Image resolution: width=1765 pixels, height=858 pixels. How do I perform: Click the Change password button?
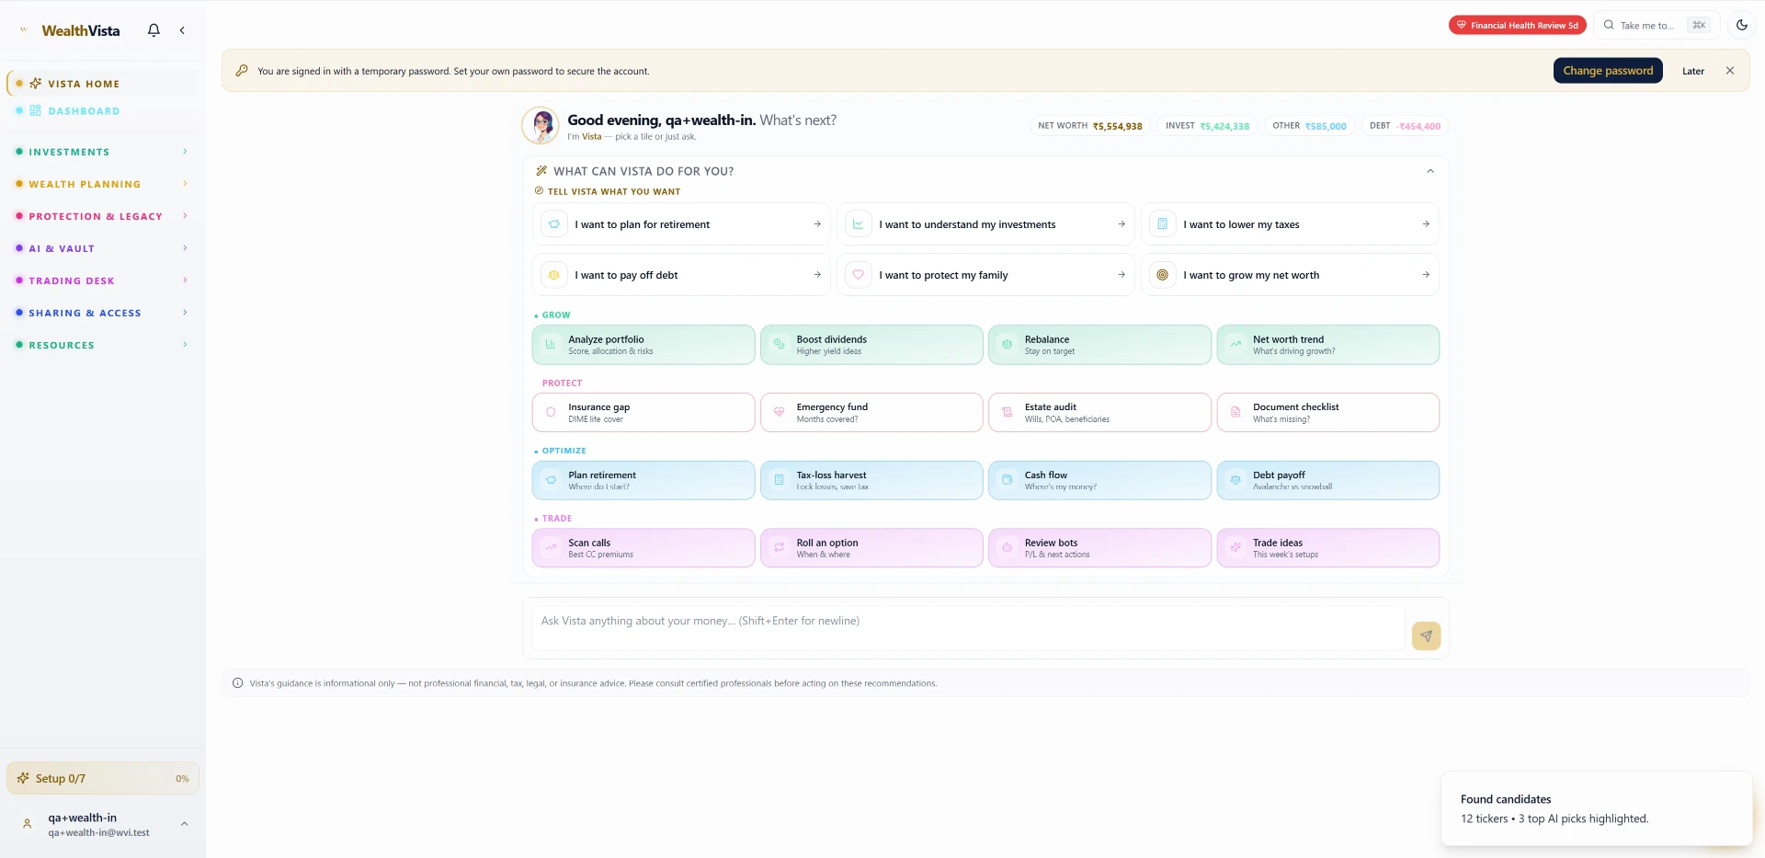1608,71
